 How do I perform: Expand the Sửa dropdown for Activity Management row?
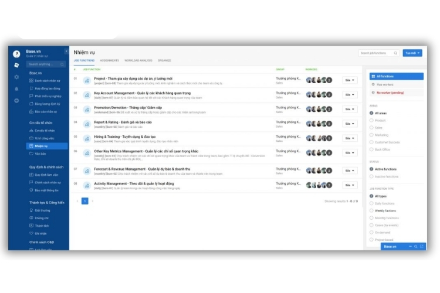pos(350,185)
